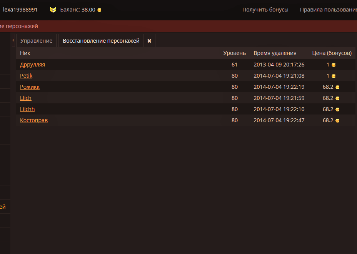Screen dimensions: 357x254
Task: Restore the character named Дррулляя
Action: pos(32,65)
